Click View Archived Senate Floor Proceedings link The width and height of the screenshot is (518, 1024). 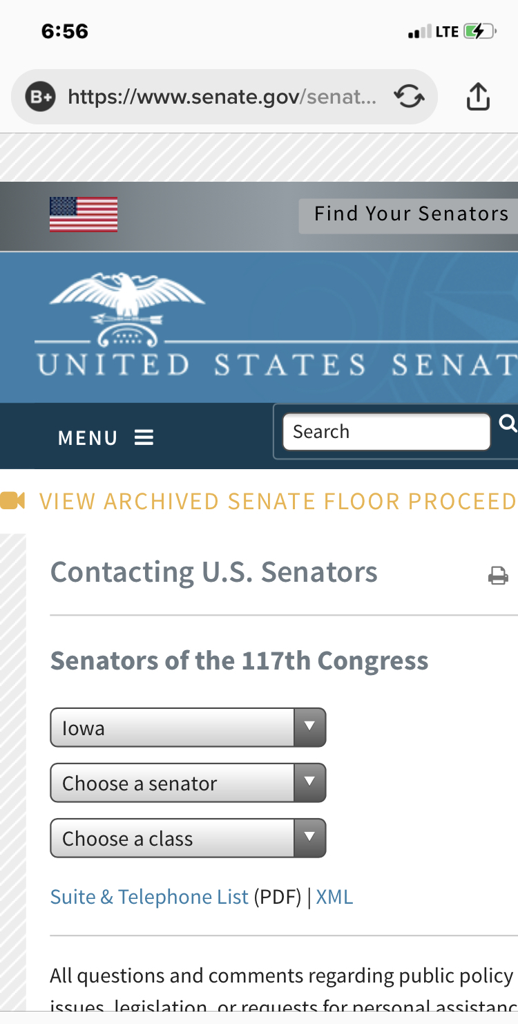click(278, 501)
